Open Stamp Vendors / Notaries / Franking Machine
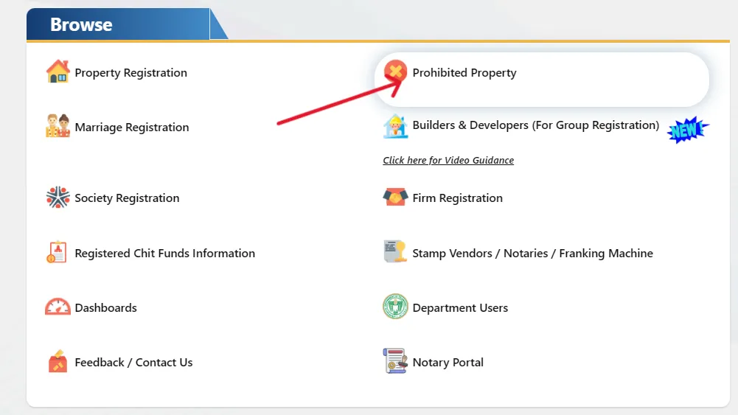The image size is (738, 415). 533,253
